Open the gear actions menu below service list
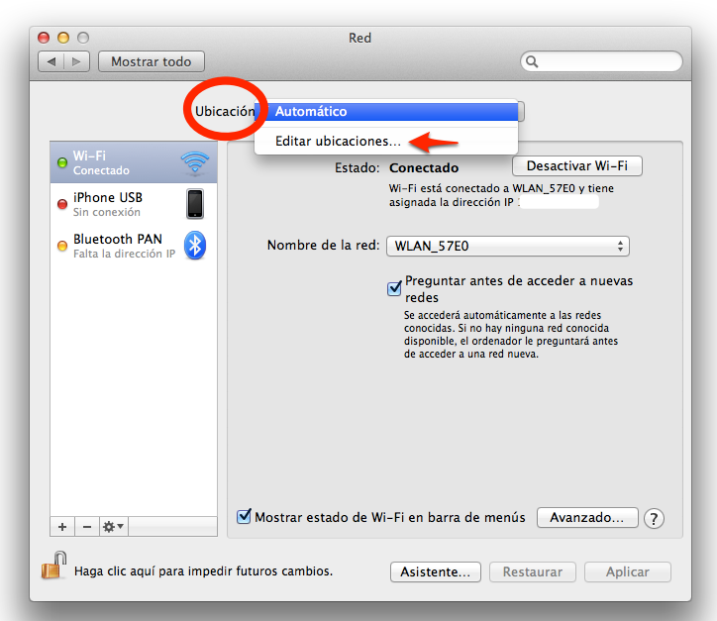The height and width of the screenshot is (621, 717). coord(113,526)
